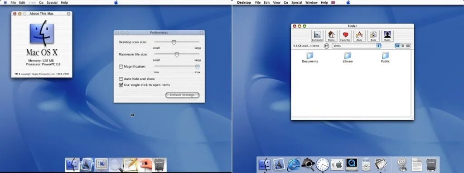Open Users in the Finder toolbar
The height and width of the screenshot is (173, 464).
387,36
